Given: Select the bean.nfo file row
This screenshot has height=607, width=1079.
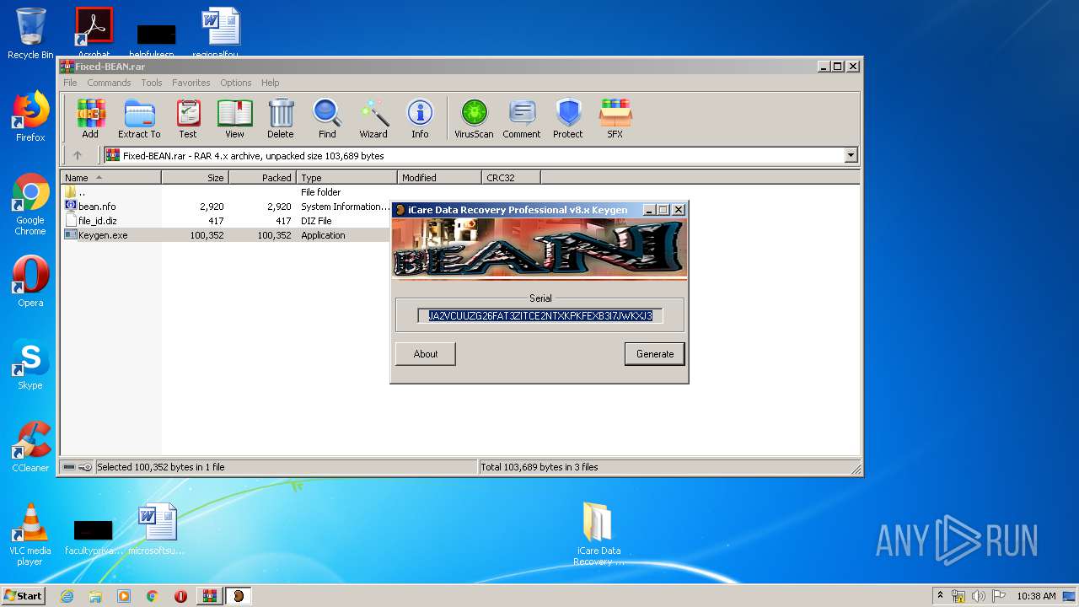Looking at the screenshot, I should click(x=226, y=207).
